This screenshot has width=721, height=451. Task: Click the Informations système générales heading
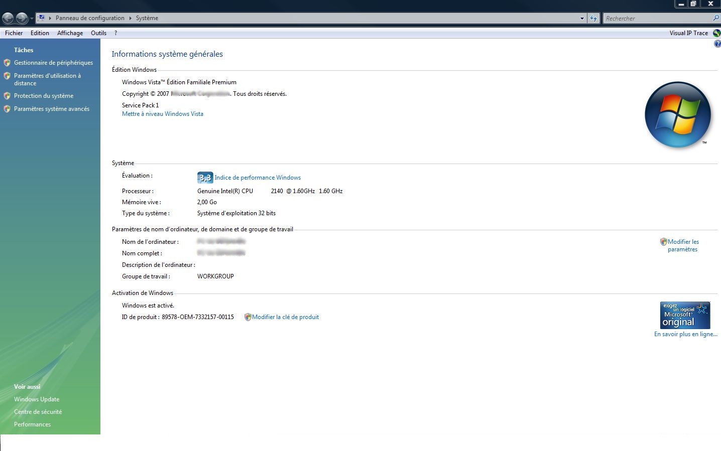tap(167, 54)
